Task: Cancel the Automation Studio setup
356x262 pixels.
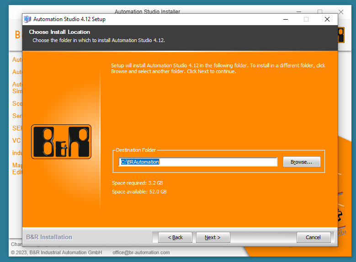Action: pos(313,237)
